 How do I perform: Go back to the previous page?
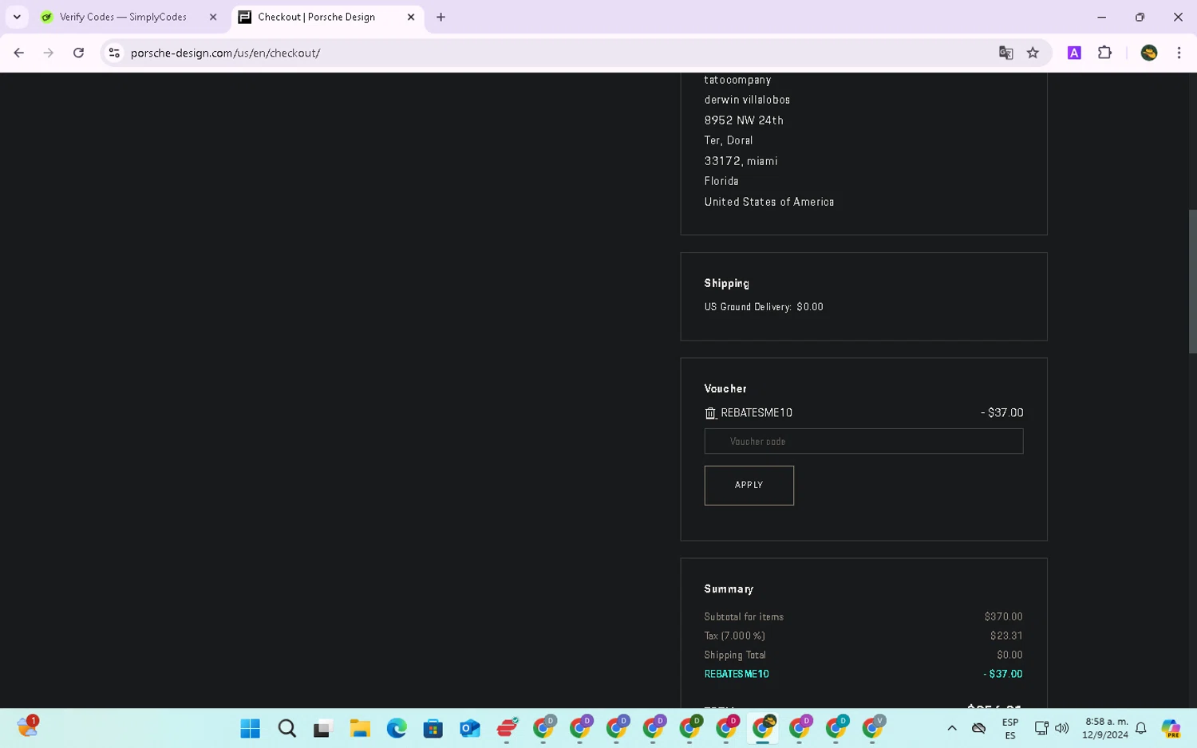tap(19, 53)
